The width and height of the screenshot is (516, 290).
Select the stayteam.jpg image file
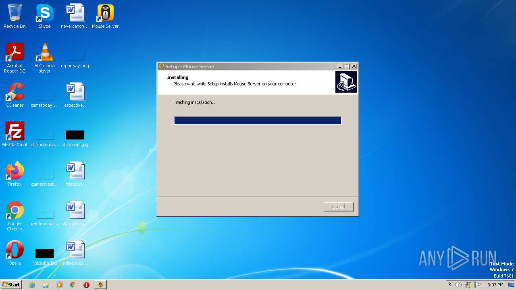75,138
